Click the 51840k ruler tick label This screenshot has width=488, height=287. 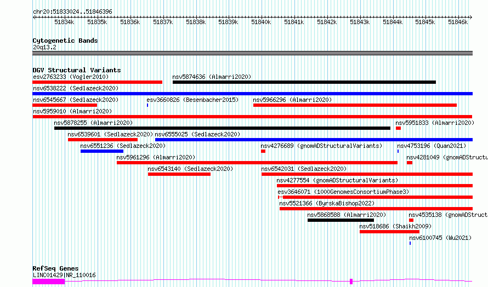coord(261,22)
